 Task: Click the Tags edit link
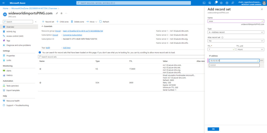[x=48, y=48]
